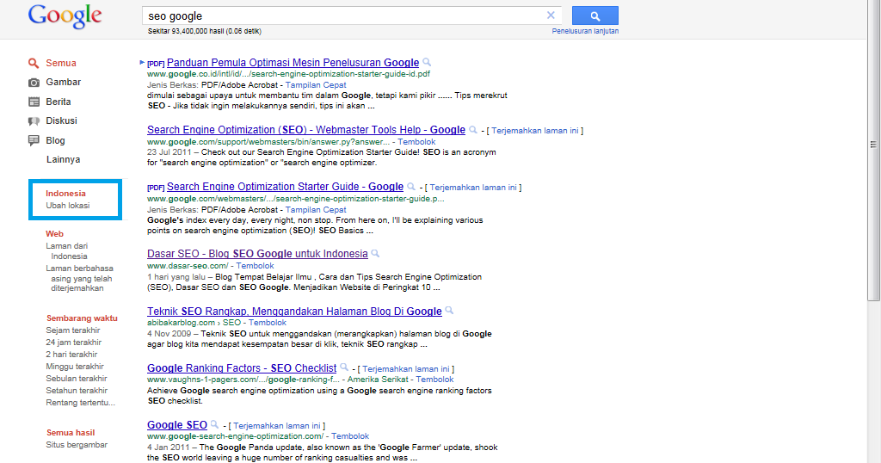Select Berita search category

[58, 102]
